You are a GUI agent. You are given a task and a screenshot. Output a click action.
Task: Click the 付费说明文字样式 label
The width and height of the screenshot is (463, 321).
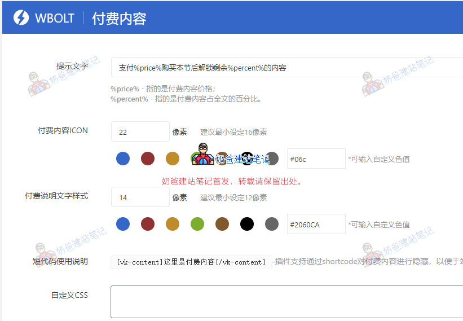click(56, 196)
